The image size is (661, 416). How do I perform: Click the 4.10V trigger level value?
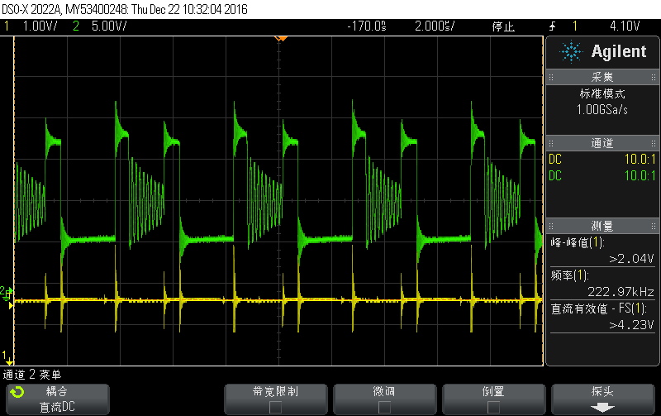[x=625, y=26]
